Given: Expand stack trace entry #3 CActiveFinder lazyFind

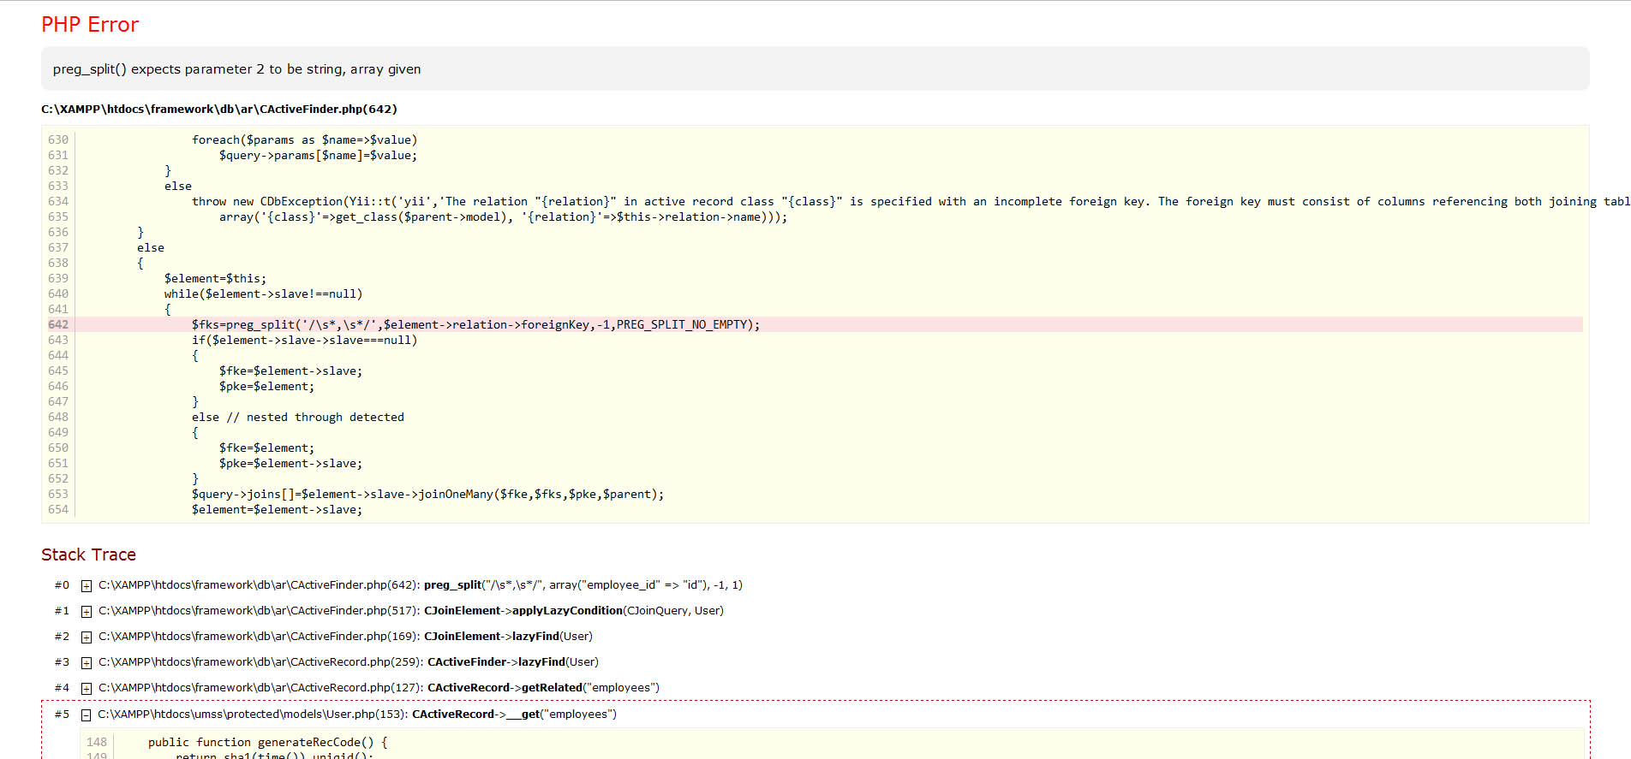Looking at the screenshot, I should (x=87, y=663).
